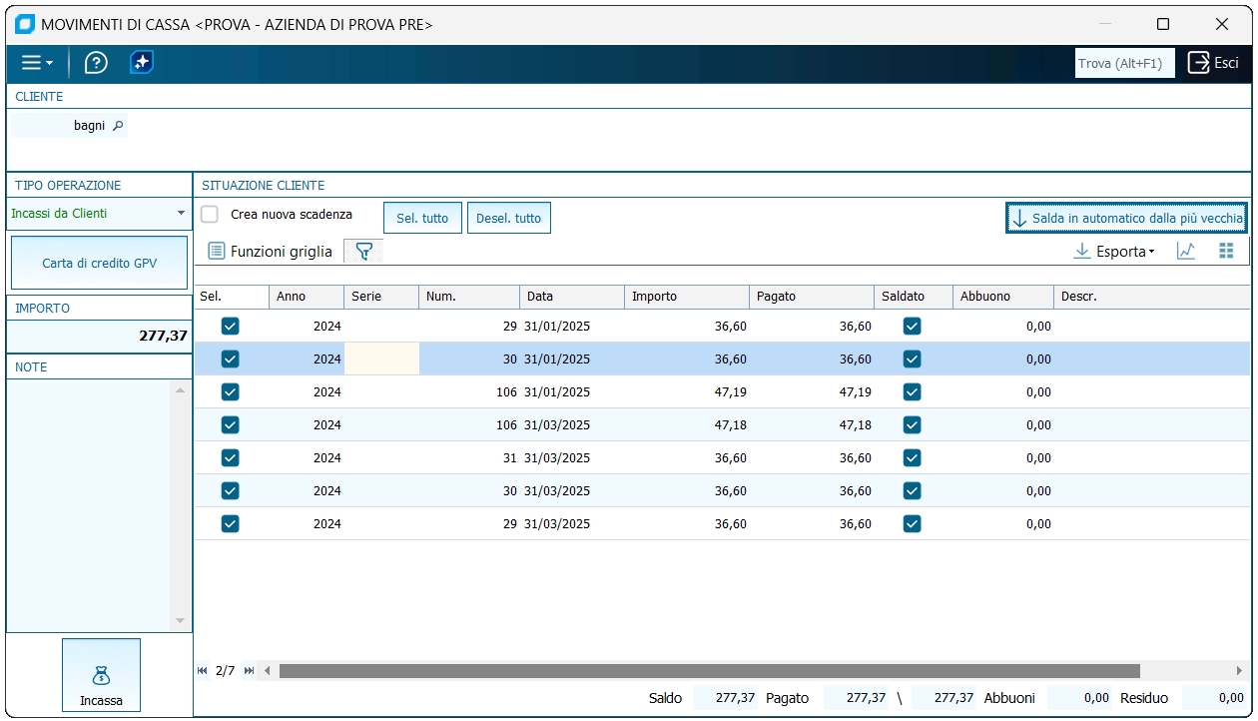Image resolution: width=1258 pixels, height=721 pixels.
Task: Click Salda in automatico dalla più vecchia
Action: [1127, 218]
